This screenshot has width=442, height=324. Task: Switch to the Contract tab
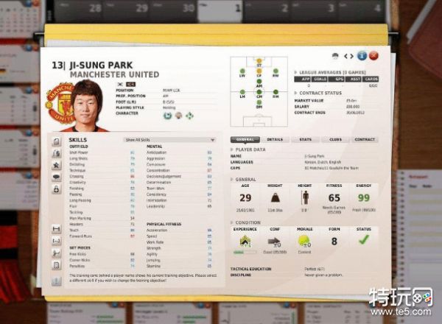[365, 139]
